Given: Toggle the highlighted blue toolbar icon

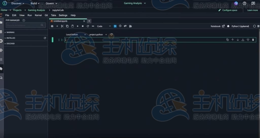Looking at the screenshot, I should coord(115,26).
